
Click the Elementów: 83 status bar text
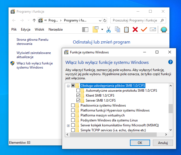[x=20, y=143]
